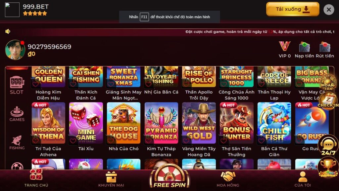This screenshot has height=191, width=339.
Task: Open the HOA HỒNG commission tab
Action: tap(228, 179)
